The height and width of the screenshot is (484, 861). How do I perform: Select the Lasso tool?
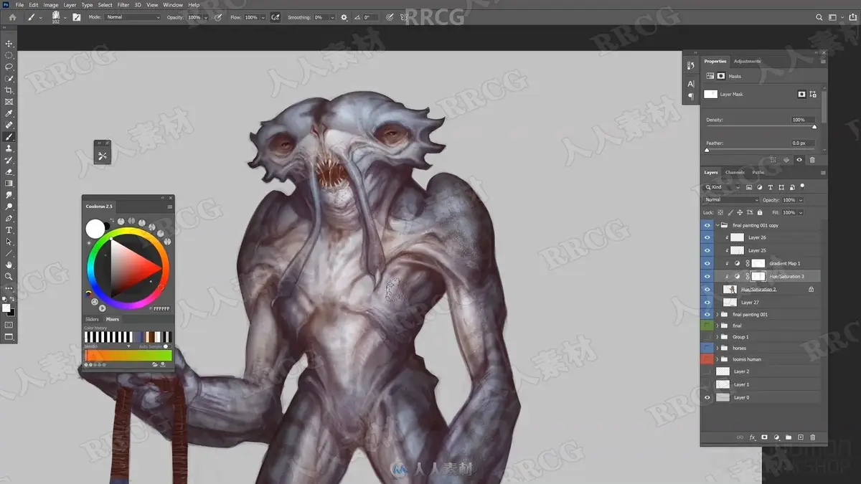tap(9, 67)
